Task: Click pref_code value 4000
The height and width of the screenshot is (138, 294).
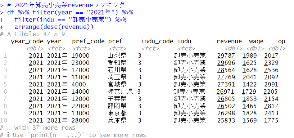Action: coord(78,84)
